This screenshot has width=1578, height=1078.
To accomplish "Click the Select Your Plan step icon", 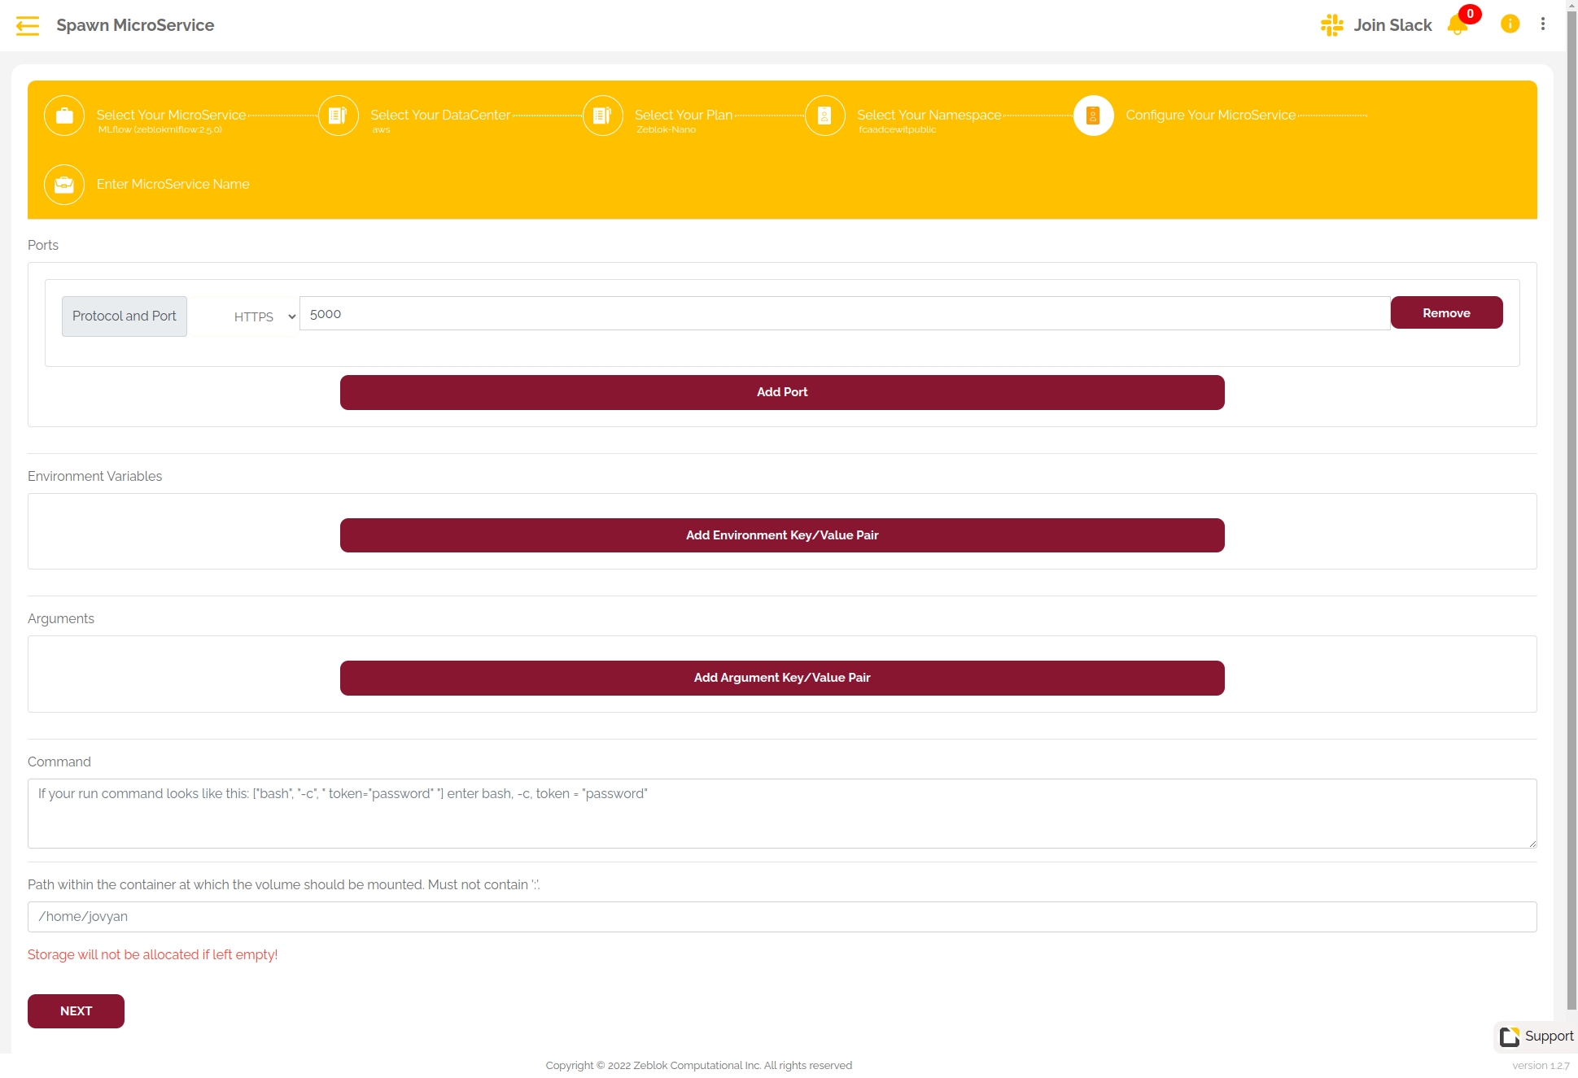I will (602, 116).
